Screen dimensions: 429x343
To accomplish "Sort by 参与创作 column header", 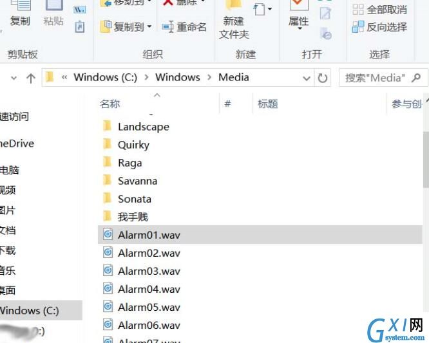I will tap(406, 104).
